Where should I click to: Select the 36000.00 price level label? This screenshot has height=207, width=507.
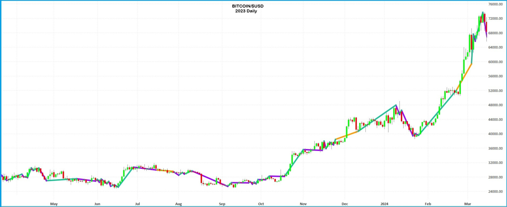(x=495, y=148)
